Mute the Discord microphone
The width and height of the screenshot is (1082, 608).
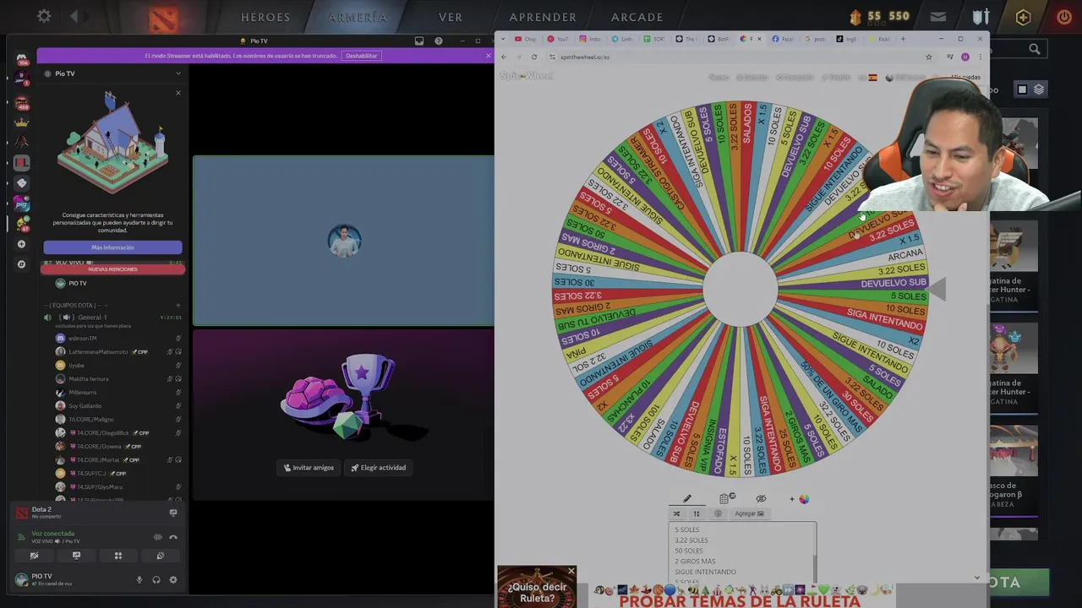[x=139, y=580]
